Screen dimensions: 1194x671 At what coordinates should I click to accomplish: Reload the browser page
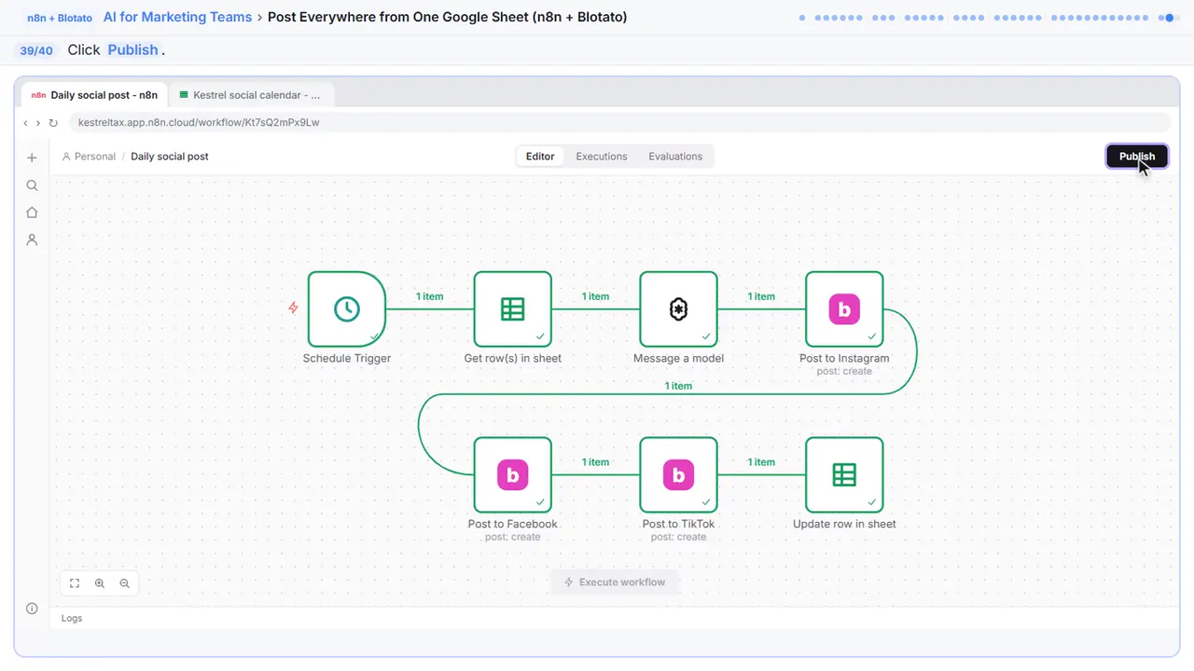[53, 122]
